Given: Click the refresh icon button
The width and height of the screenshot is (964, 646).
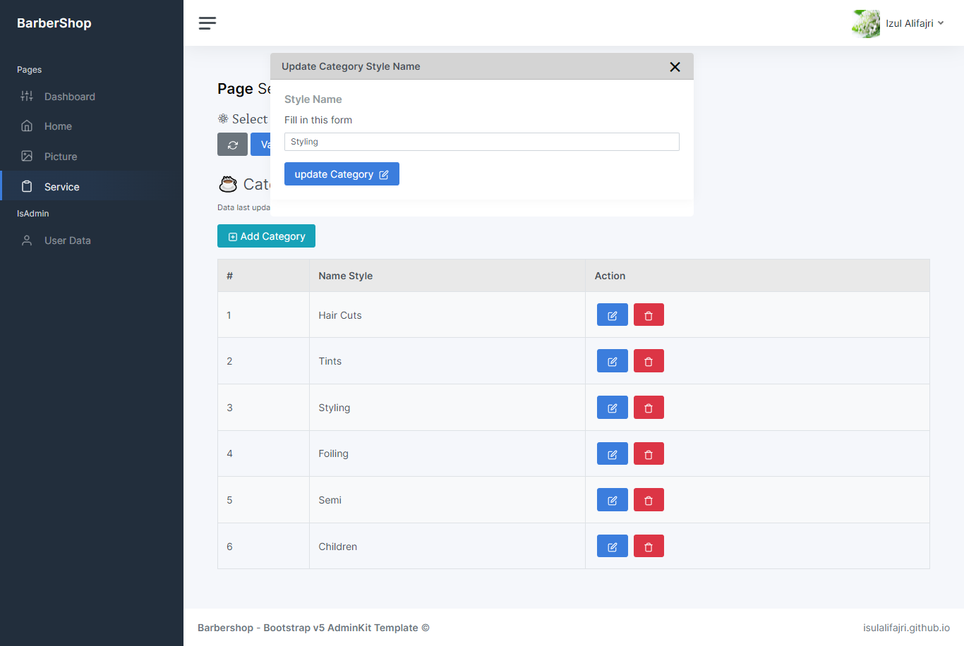Looking at the screenshot, I should (x=232, y=145).
